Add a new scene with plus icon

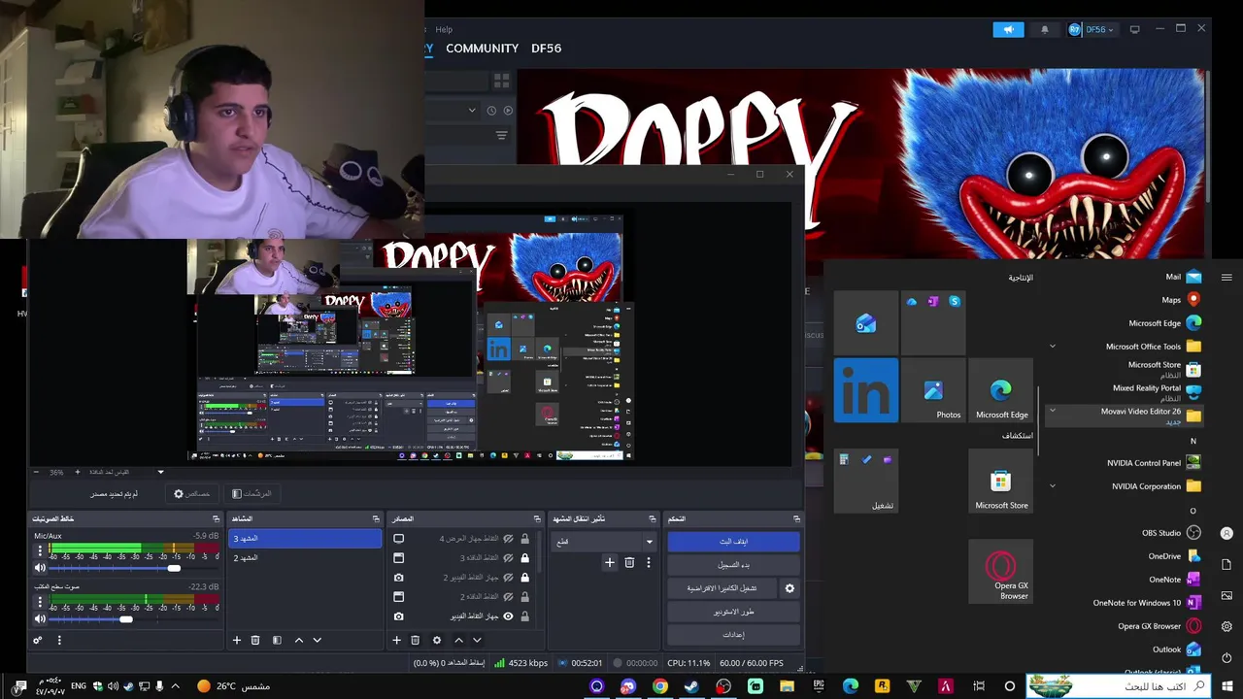(236, 640)
